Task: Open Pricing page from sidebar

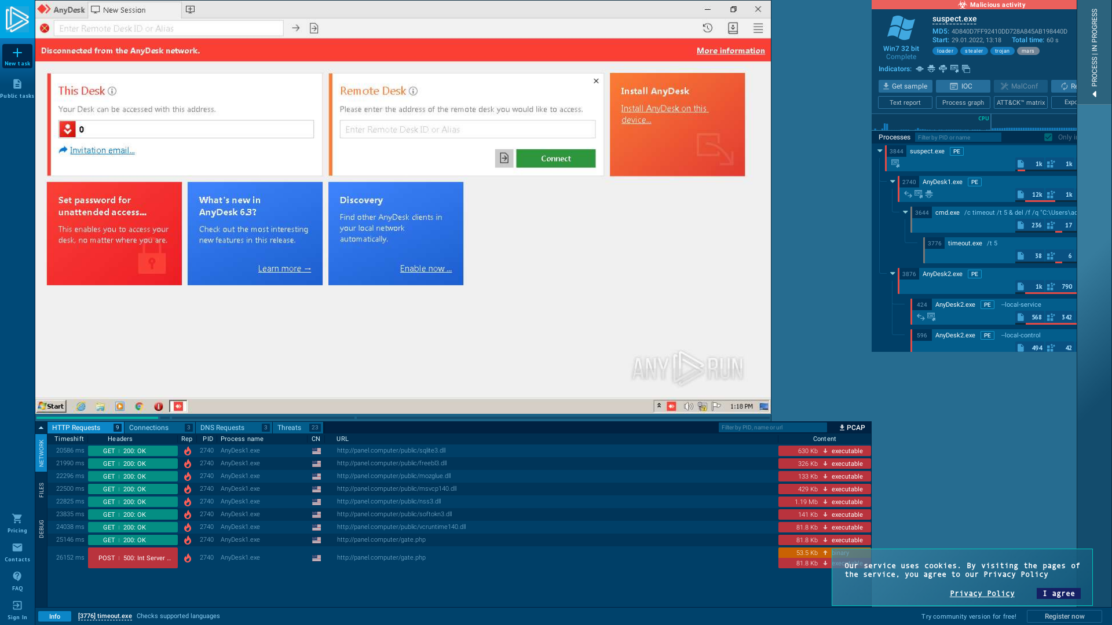Action: point(17,523)
